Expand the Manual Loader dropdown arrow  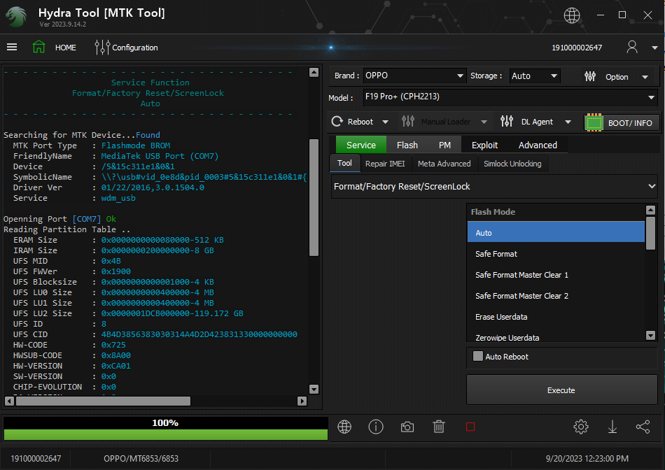pyautogui.click(x=484, y=122)
